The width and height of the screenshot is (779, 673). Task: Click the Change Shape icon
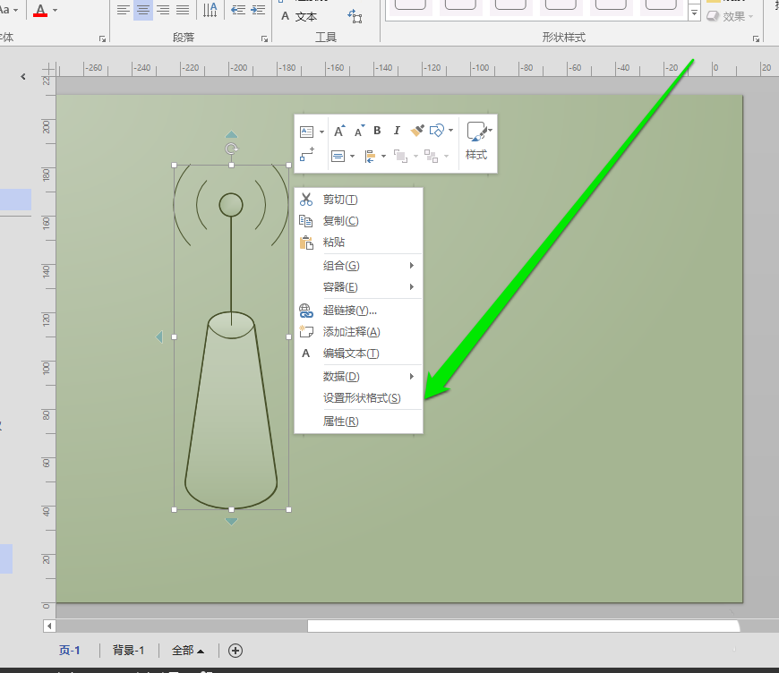[438, 131]
